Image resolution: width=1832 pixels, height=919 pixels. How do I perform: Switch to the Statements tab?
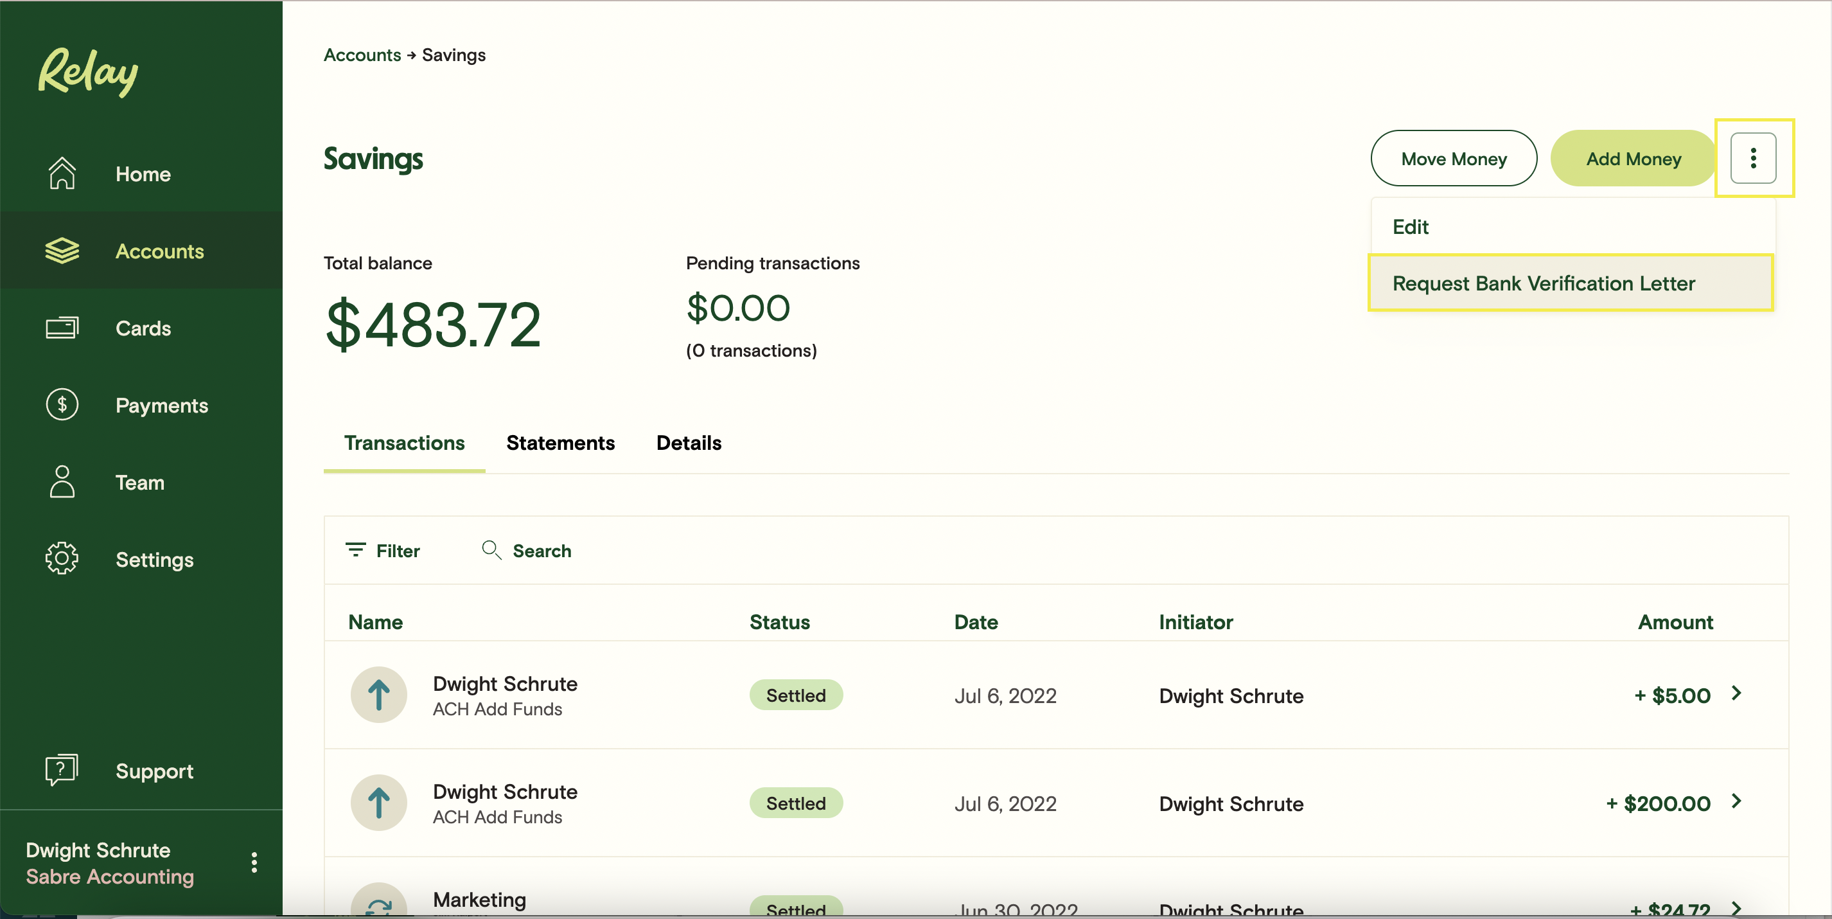click(x=559, y=442)
